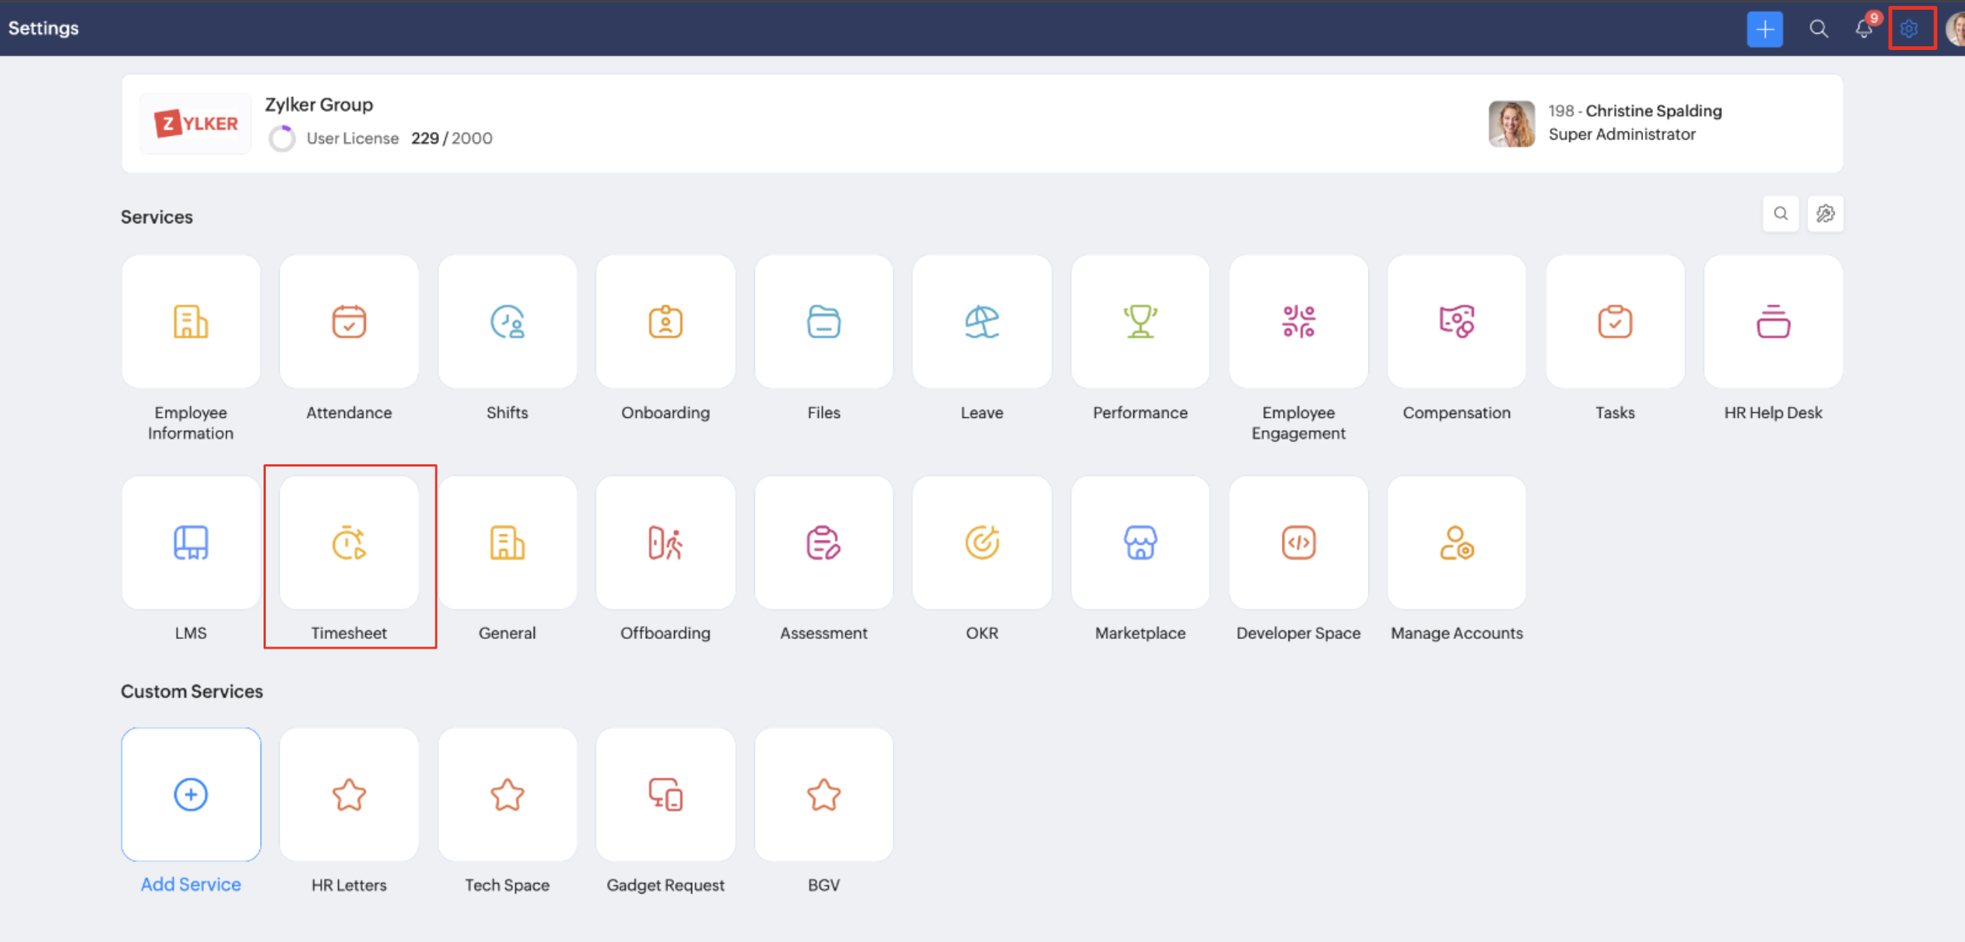Open the Marketplace service

pyautogui.click(x=1139, y=543)
